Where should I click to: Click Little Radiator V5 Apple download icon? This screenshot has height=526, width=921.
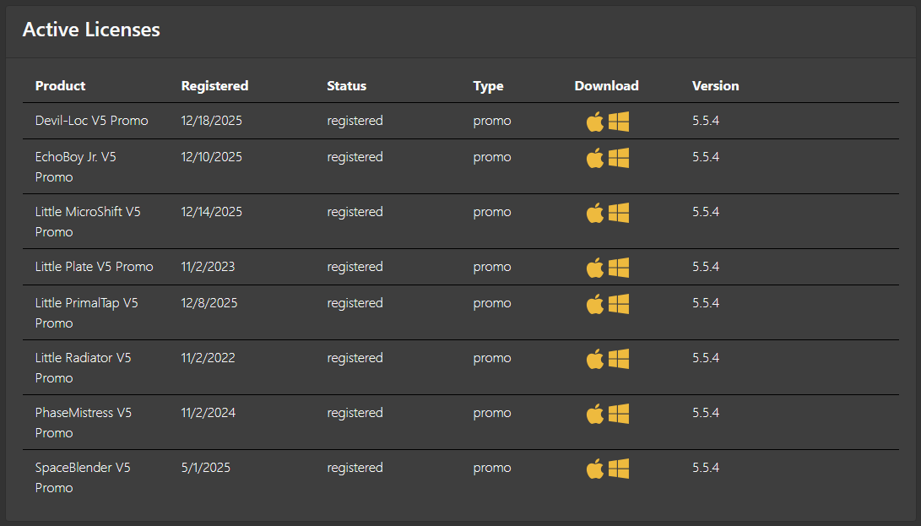click(595, 359)
